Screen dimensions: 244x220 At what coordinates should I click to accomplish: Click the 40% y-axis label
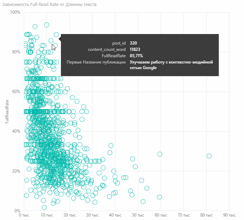point(16,131)
